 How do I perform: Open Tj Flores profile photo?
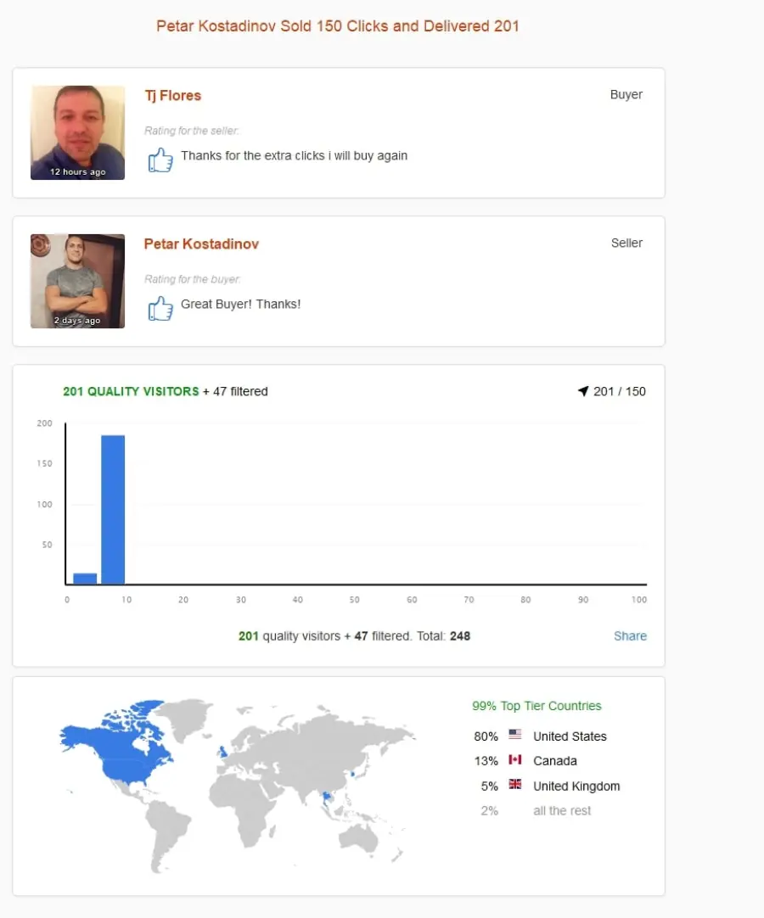[77, 132]
